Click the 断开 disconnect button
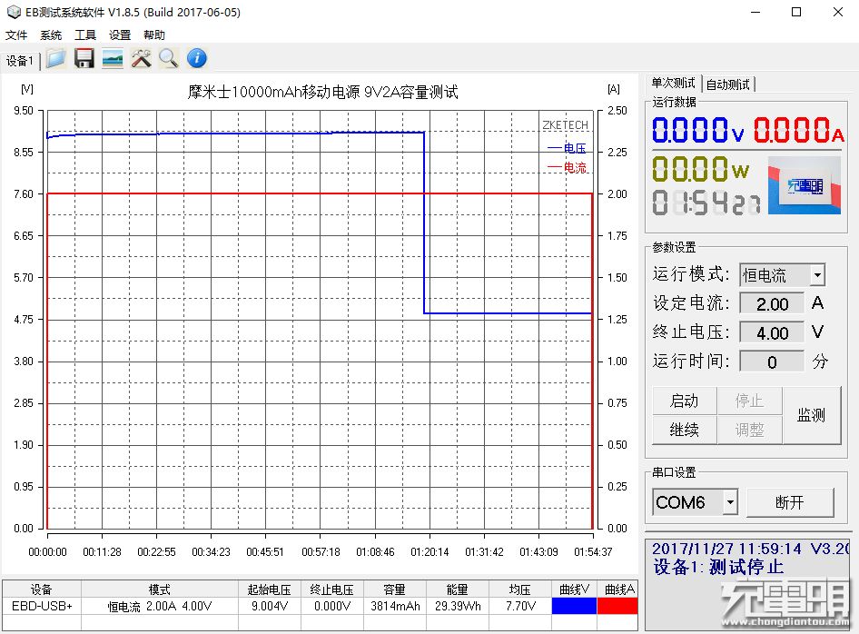 coord(790,502)
